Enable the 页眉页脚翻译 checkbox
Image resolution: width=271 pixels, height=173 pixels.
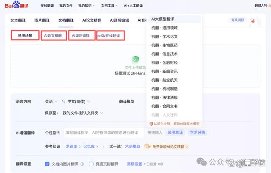pyautogui.click(x=91, y=164)
